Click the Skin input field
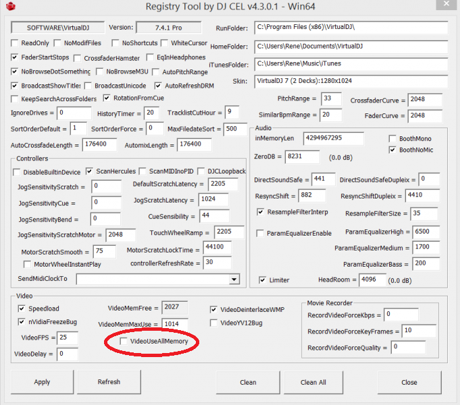This screenshot has width=460, height=405. point(351,81)
